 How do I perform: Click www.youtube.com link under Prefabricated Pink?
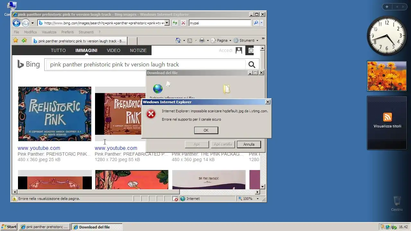[x=116, y=148]
